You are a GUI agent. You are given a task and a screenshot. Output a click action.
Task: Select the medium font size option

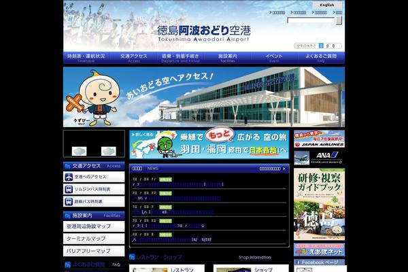pos(327,46)
